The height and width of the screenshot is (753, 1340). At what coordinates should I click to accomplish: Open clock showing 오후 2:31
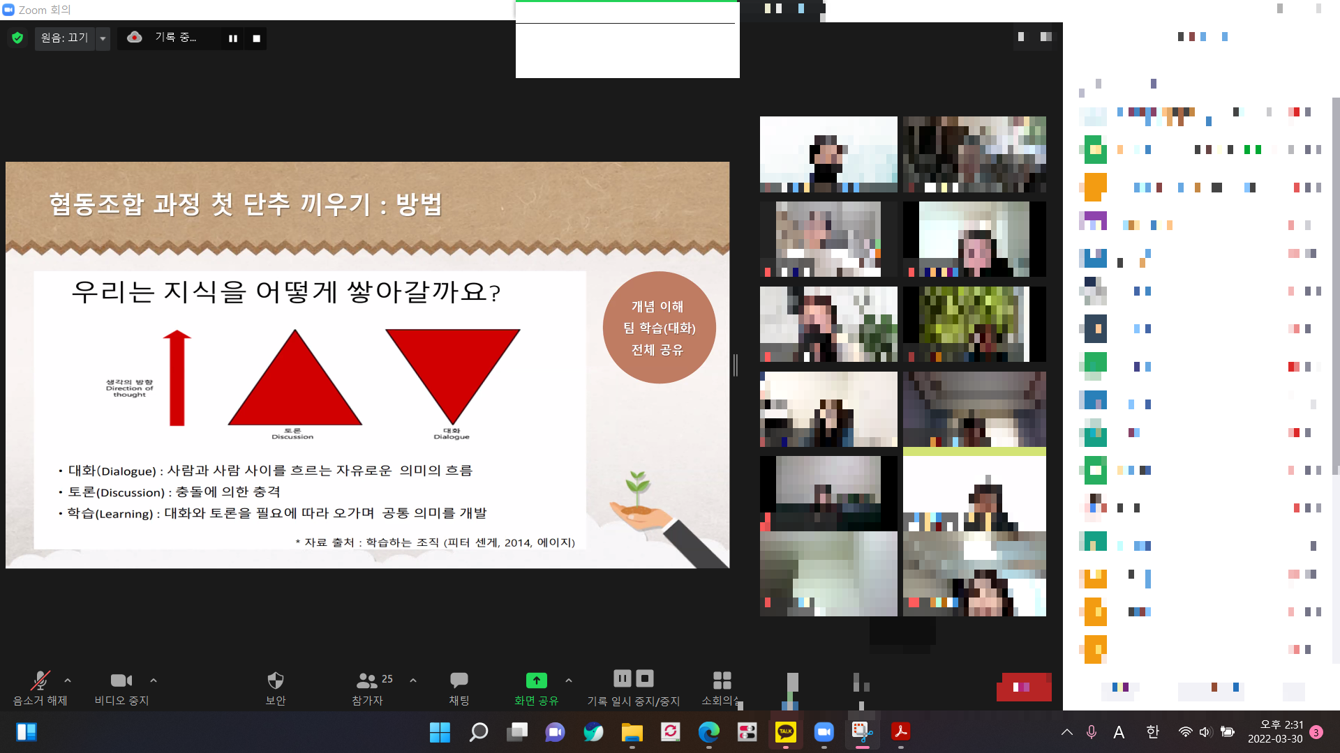click(1275, 732)
